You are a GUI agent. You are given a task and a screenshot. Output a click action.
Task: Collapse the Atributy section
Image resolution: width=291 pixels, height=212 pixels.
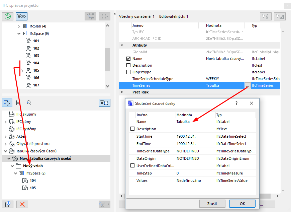[x=122, y=45]
